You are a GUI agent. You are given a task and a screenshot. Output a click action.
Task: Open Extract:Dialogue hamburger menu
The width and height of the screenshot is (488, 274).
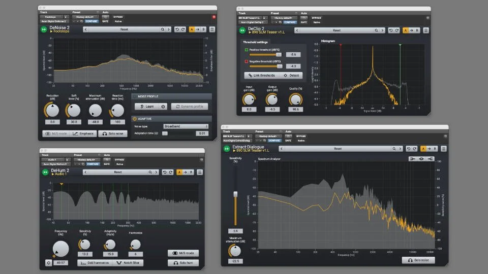click(x=443, y=149)
